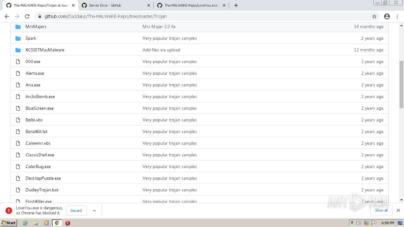
Task: Click the file icon beside Alerta.exe
Action: [18, 73]
